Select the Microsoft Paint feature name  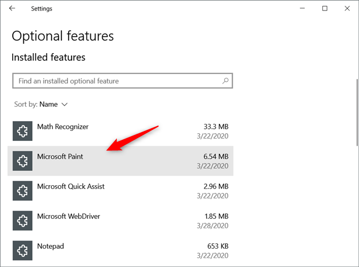[60, 156]
